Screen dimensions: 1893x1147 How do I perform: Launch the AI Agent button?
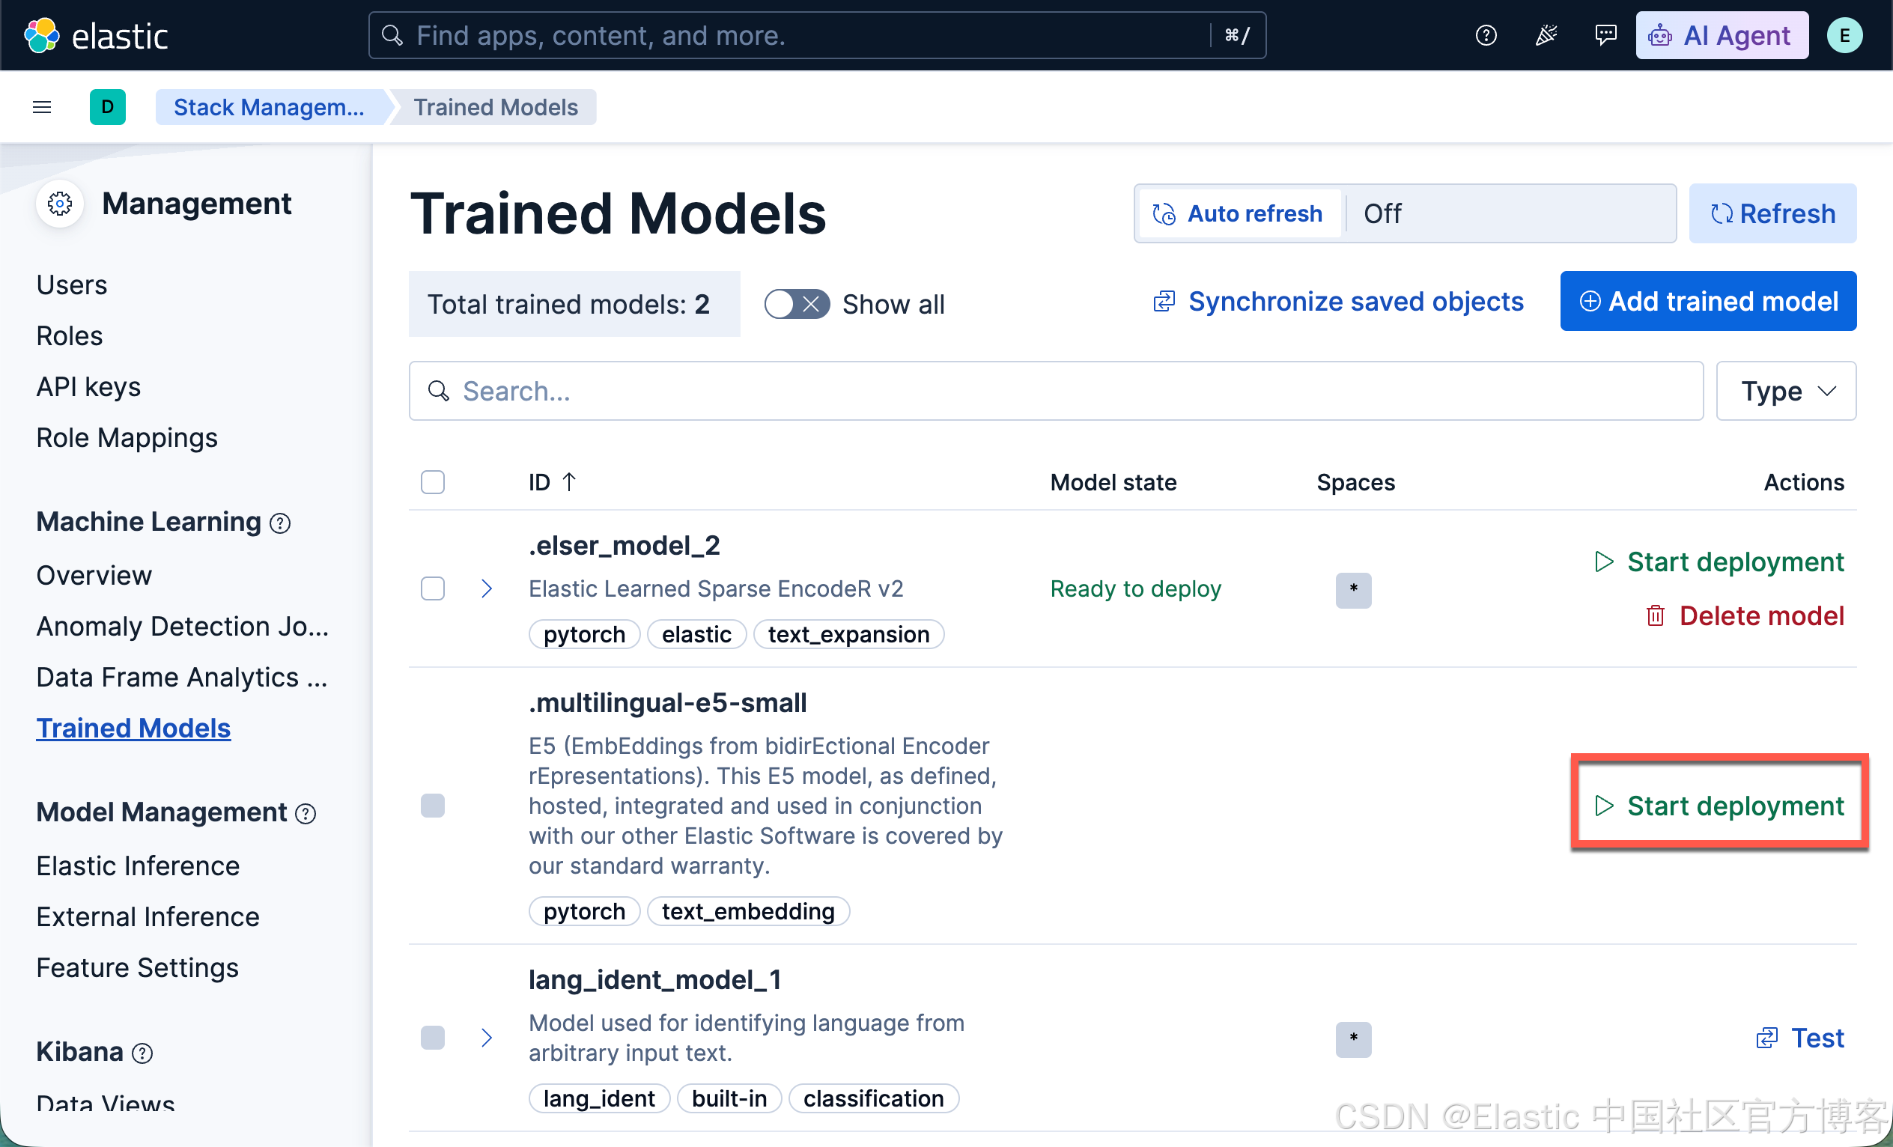point(1722,35)
